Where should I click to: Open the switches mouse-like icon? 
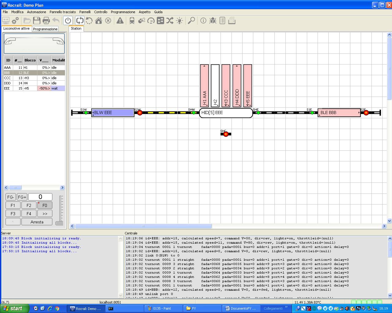(x=141, y=21)
